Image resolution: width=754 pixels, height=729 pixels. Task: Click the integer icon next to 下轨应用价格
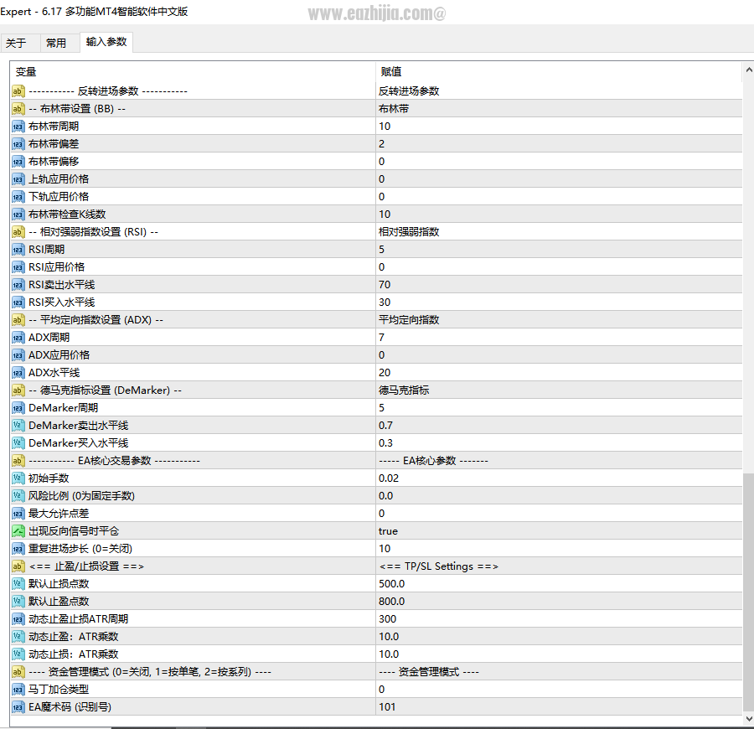pyautogui.click(x=18, y=197)
